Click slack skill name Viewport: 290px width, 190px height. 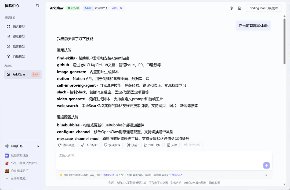pos(61,92)
